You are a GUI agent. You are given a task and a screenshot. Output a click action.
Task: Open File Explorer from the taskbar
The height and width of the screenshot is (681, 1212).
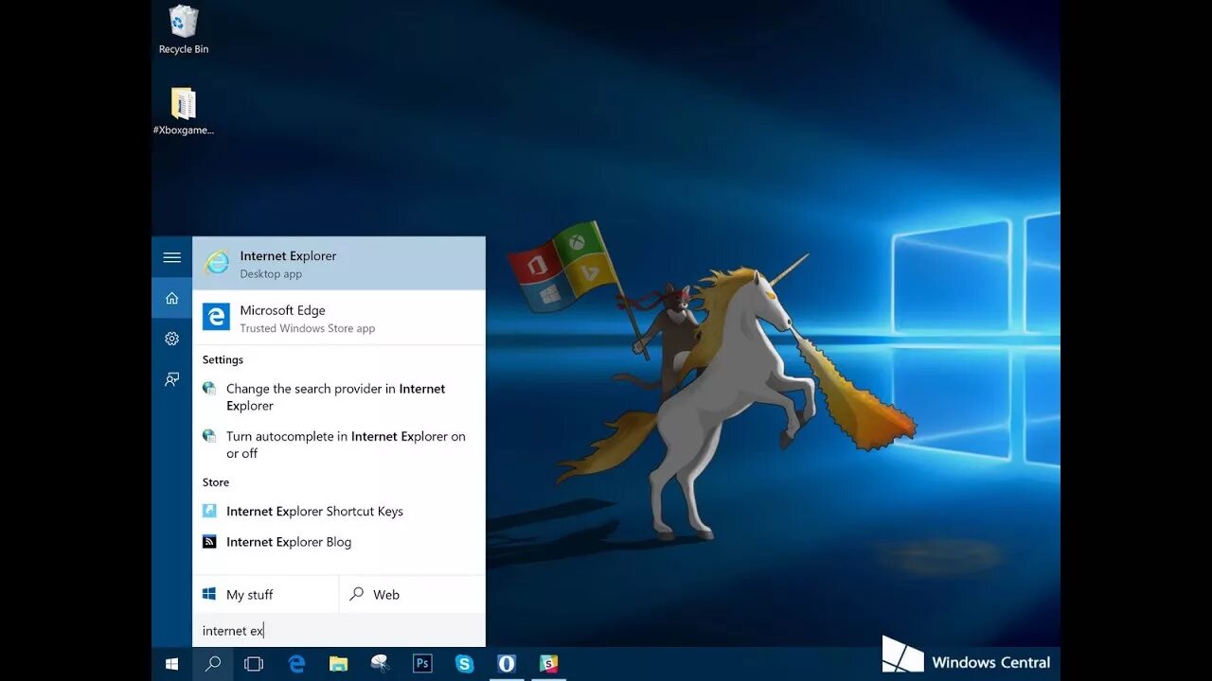coord(338,664)
